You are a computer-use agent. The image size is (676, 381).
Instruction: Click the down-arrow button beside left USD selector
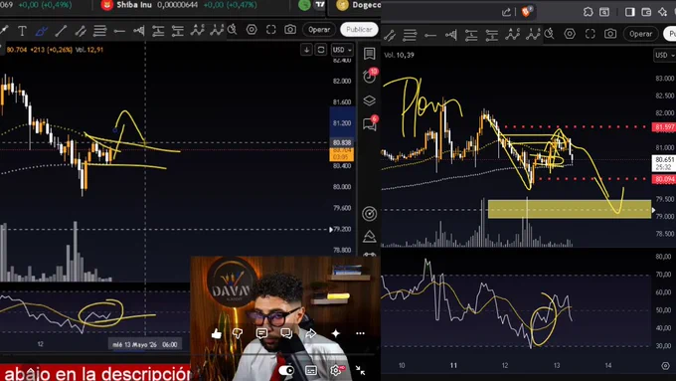coord(306,50)
